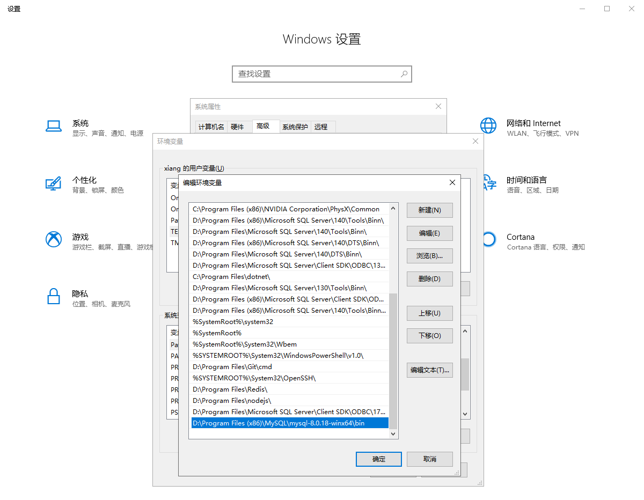Open the 个性化 settings icon

click(x=54, y=183)
